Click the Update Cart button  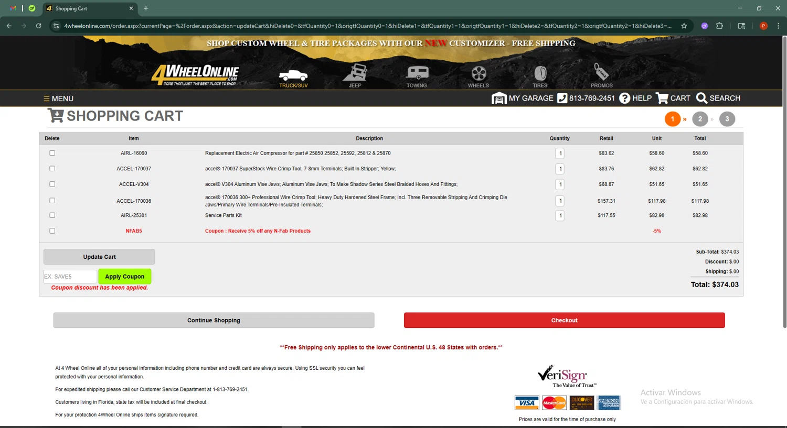pyautogui.click(x=99, y=257)
